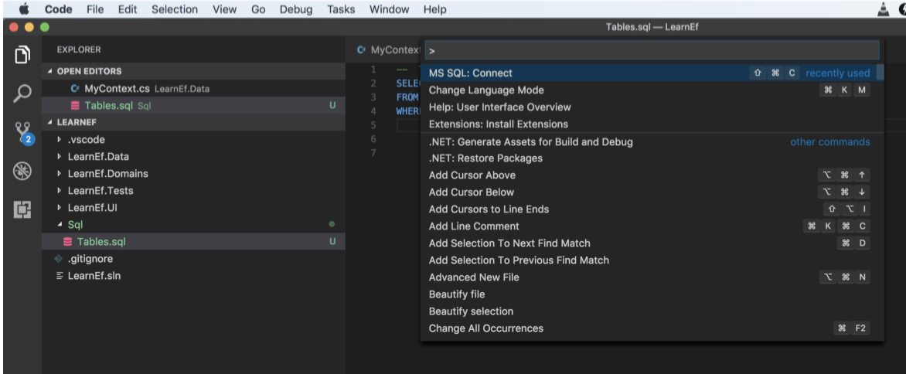Click the EXPLORER panel title
This screenshot has width=906, height=374.
tap(79, 49)
